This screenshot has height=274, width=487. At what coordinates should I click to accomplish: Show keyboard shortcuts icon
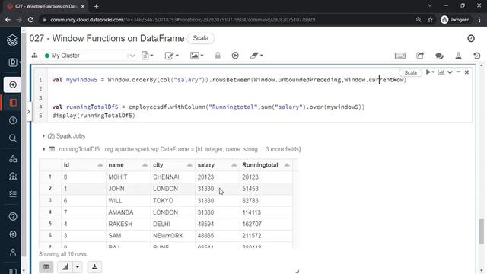click(400, 56)
